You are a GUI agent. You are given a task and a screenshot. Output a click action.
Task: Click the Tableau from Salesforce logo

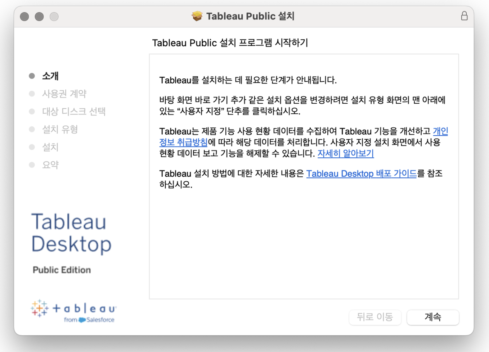[x=73, y=311]
